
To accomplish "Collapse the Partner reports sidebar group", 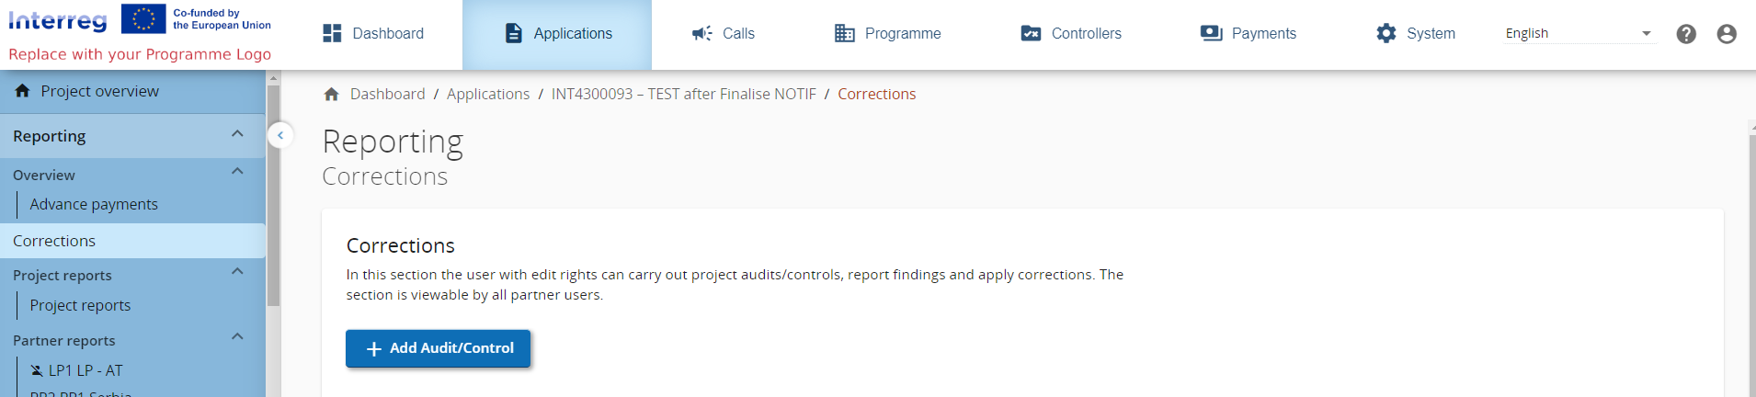I will tap(237, 337).
